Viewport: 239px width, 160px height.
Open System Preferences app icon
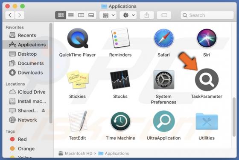point(164,80)
